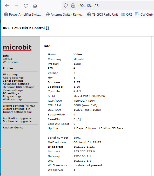Click the browser forward arrow
This screenshot has width=154, height=176.
click(16, 6)
